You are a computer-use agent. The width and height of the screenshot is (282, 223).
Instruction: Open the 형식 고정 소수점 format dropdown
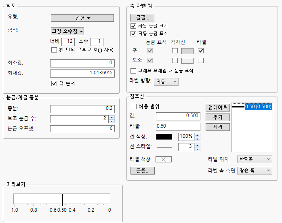pyautogui.click(x=67, y=31)
